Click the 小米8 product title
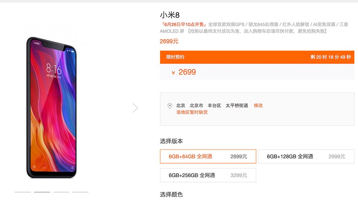 (170, 15)
